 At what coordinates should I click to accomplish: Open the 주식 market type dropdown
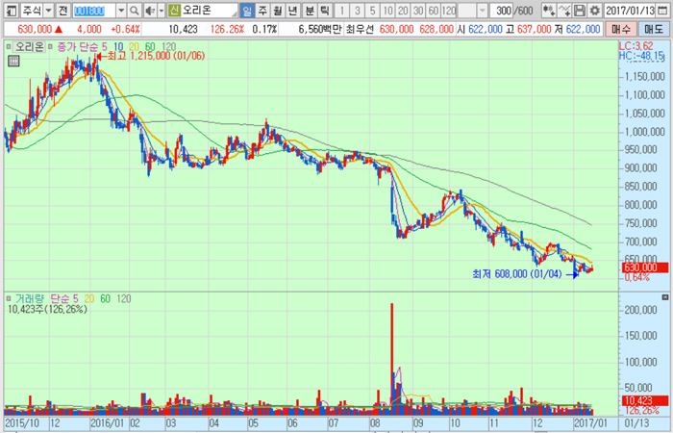point(48,10)
